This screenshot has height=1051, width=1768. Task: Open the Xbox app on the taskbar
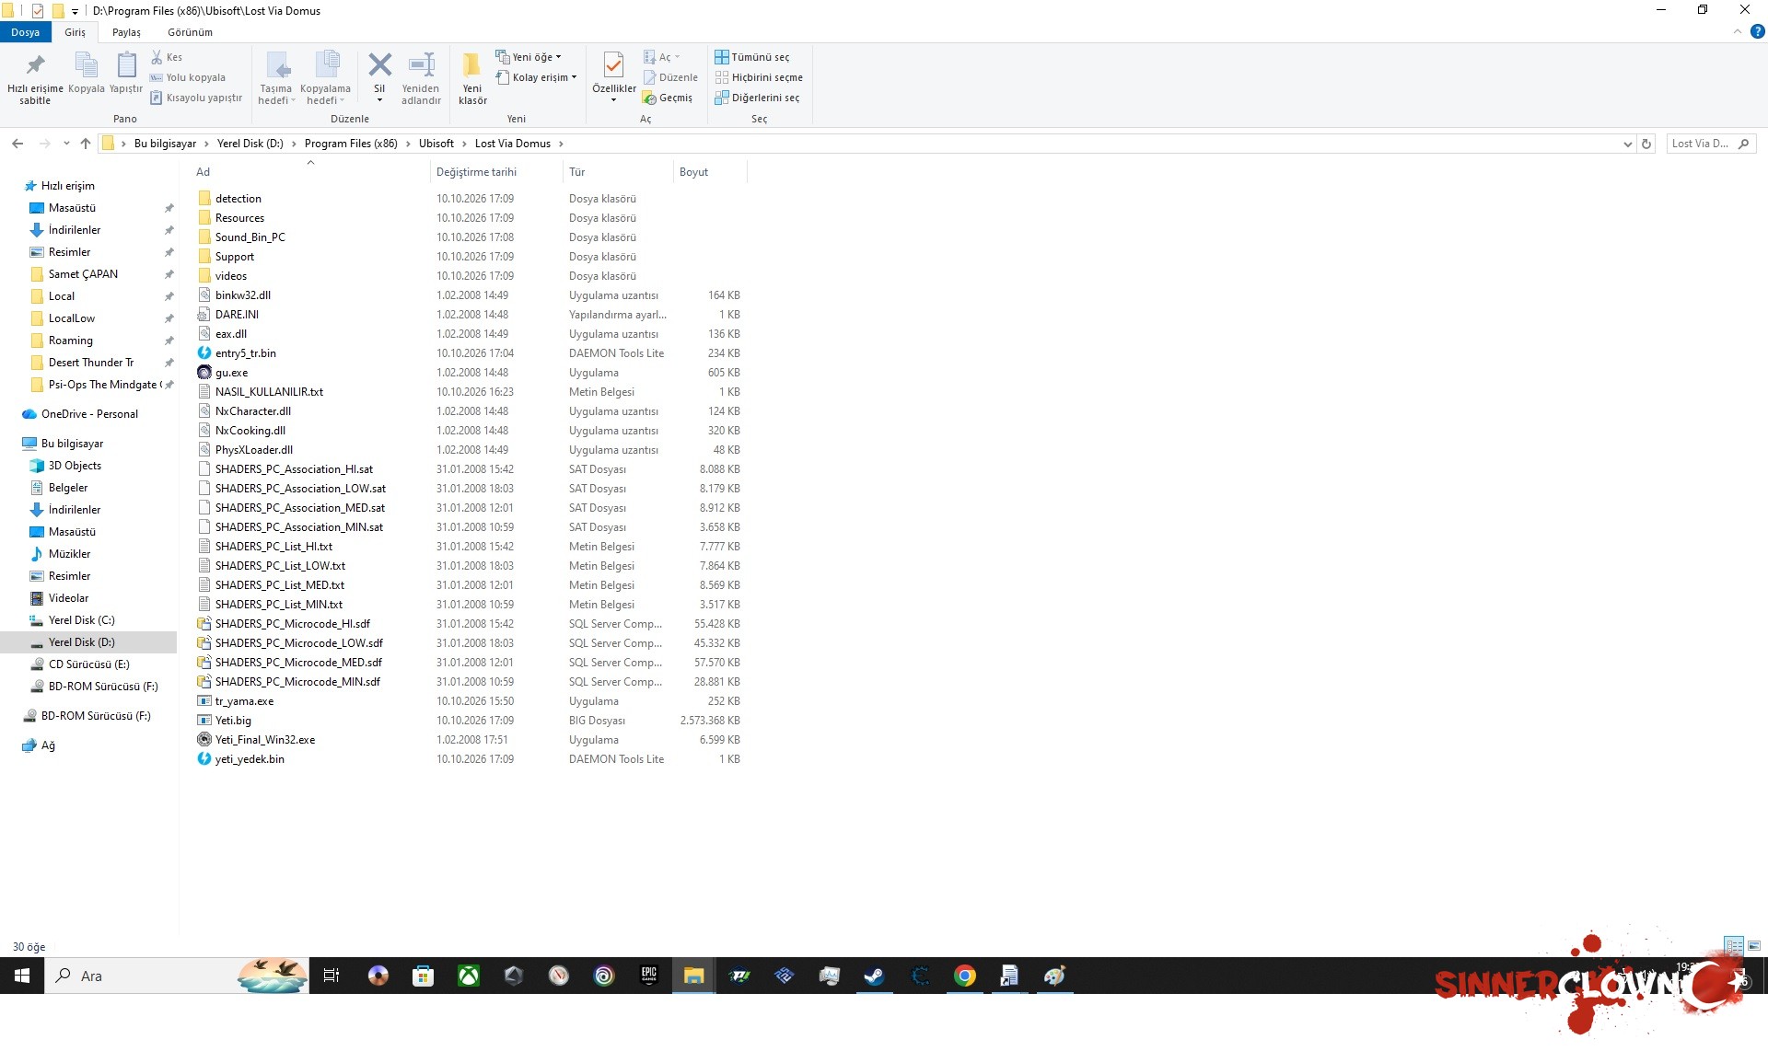tap(469, 976)
